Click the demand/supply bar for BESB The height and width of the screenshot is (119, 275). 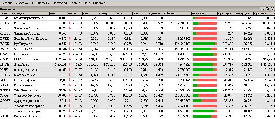205,18
